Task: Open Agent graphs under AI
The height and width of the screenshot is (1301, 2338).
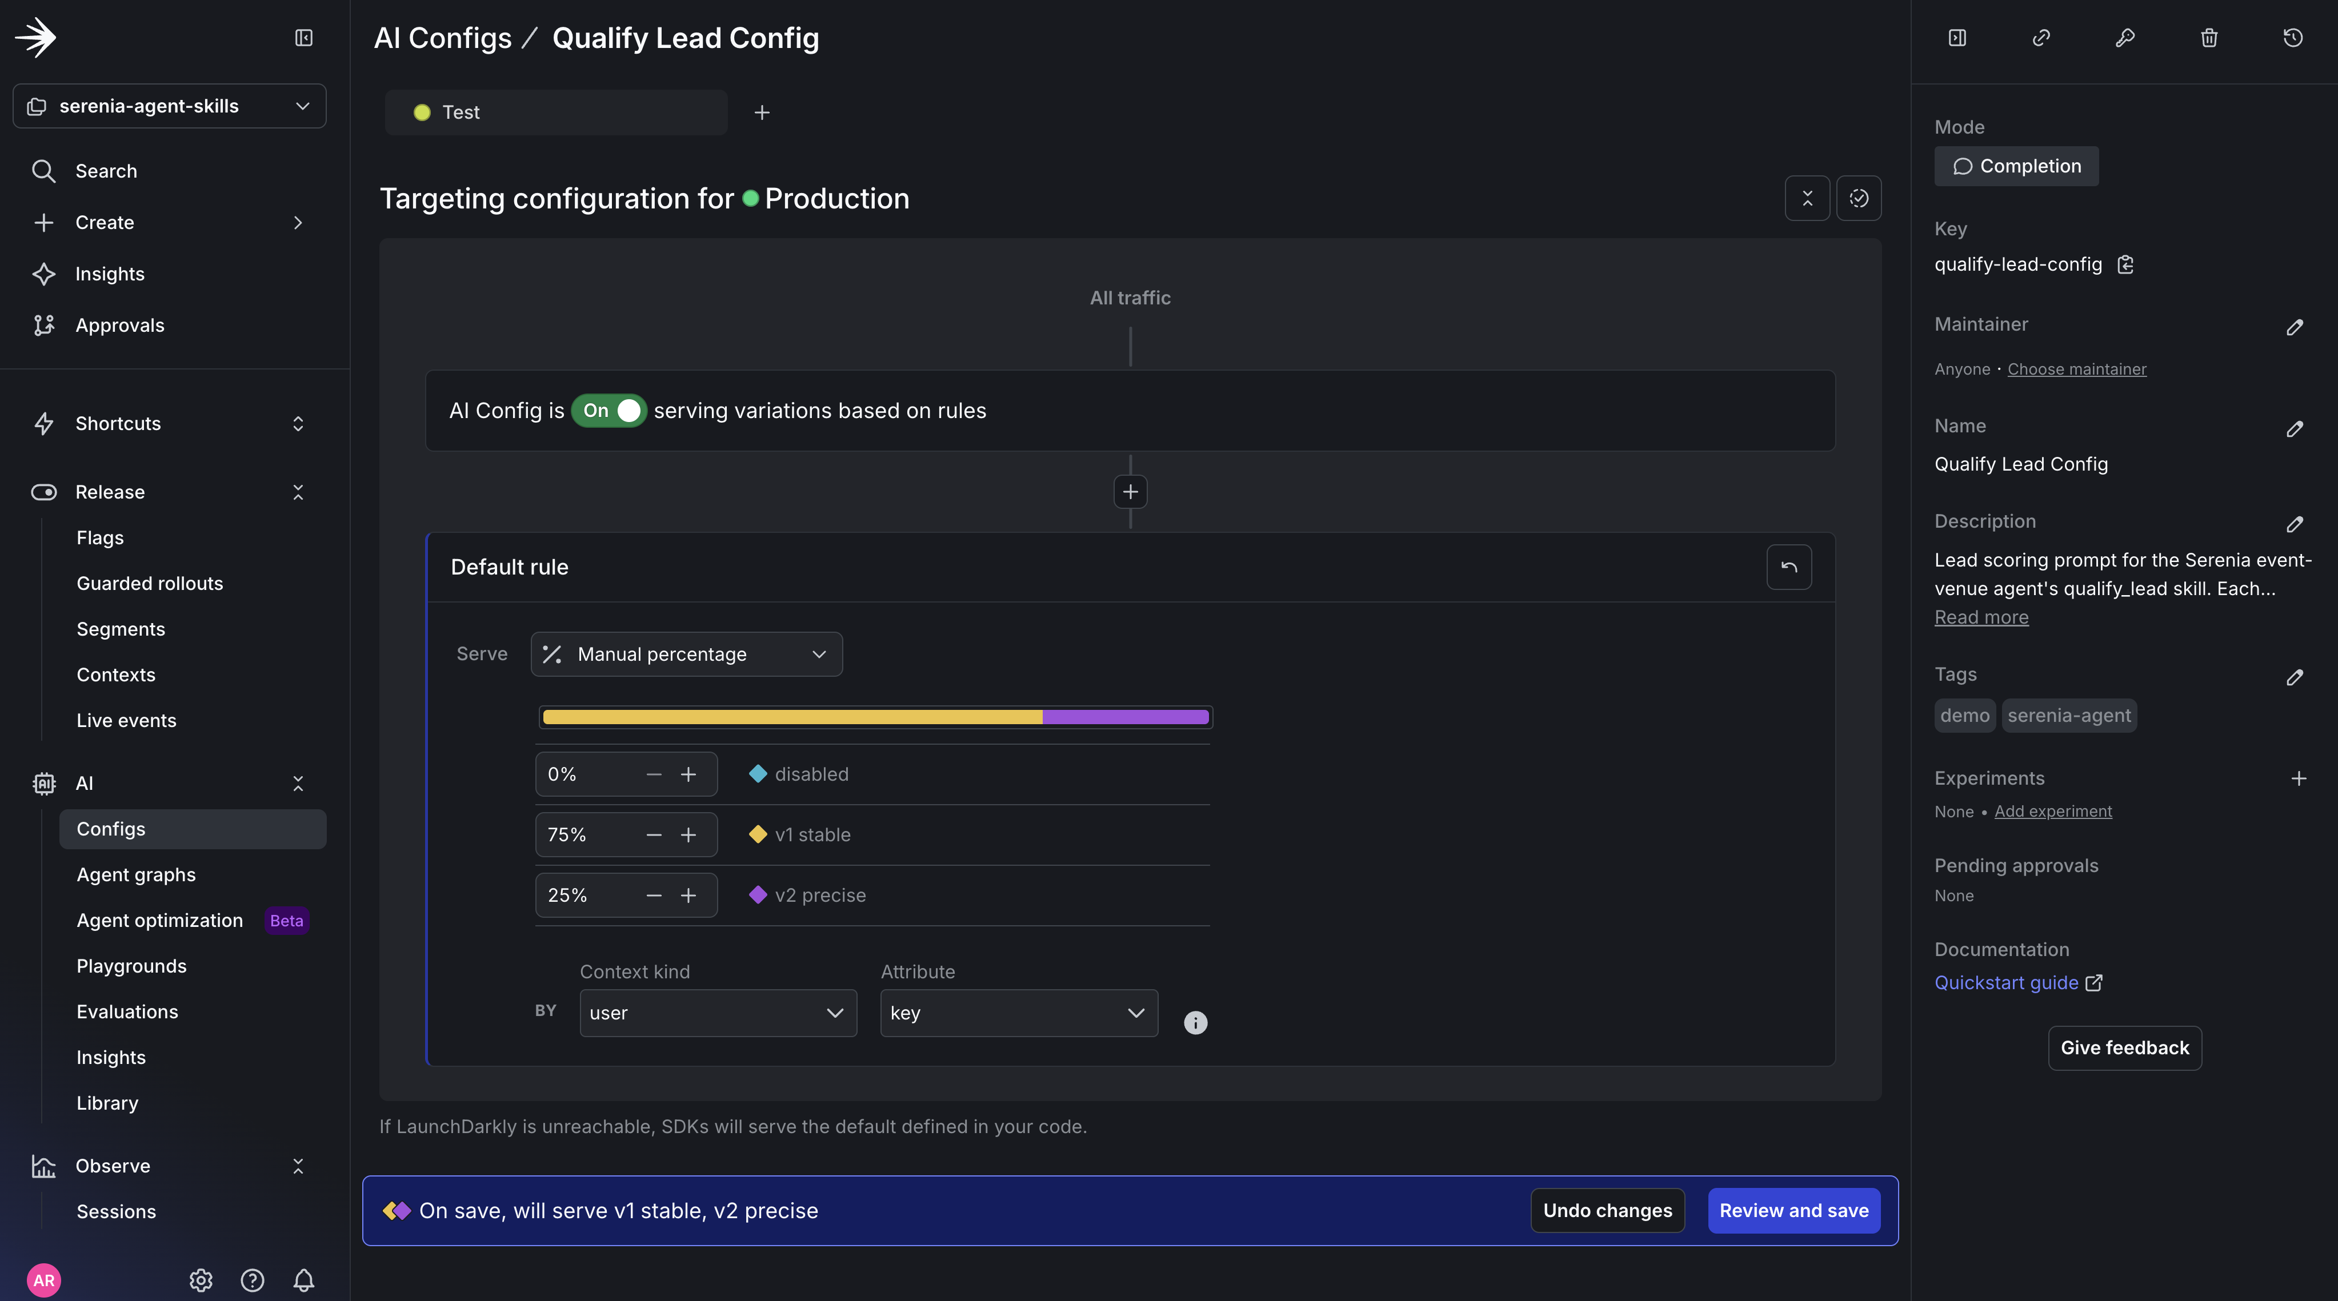Action: click(x=136, y=874)
